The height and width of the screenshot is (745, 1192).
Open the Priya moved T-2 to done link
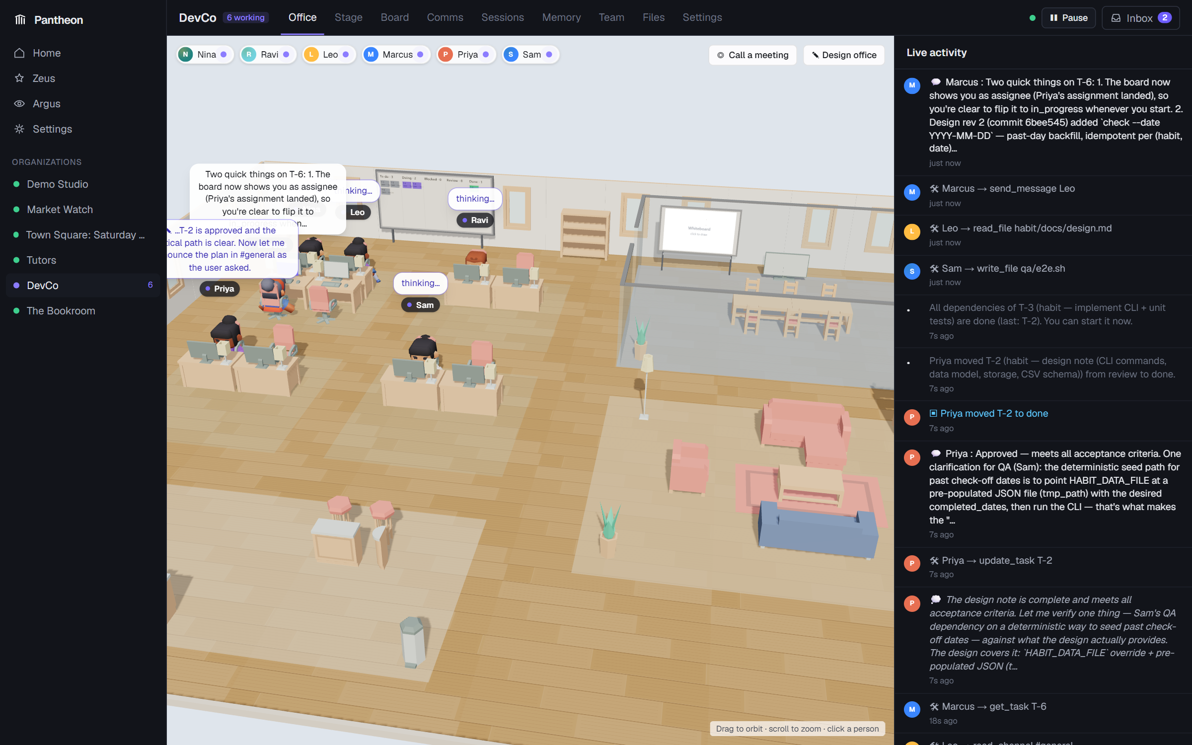994,413
